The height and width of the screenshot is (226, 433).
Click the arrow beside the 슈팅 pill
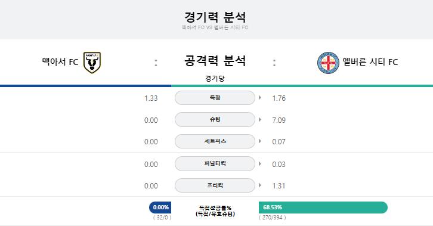(x=260, y=119)
